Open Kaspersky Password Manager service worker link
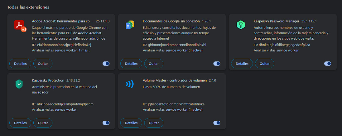The image size is (342, 136). click(288, 50)
